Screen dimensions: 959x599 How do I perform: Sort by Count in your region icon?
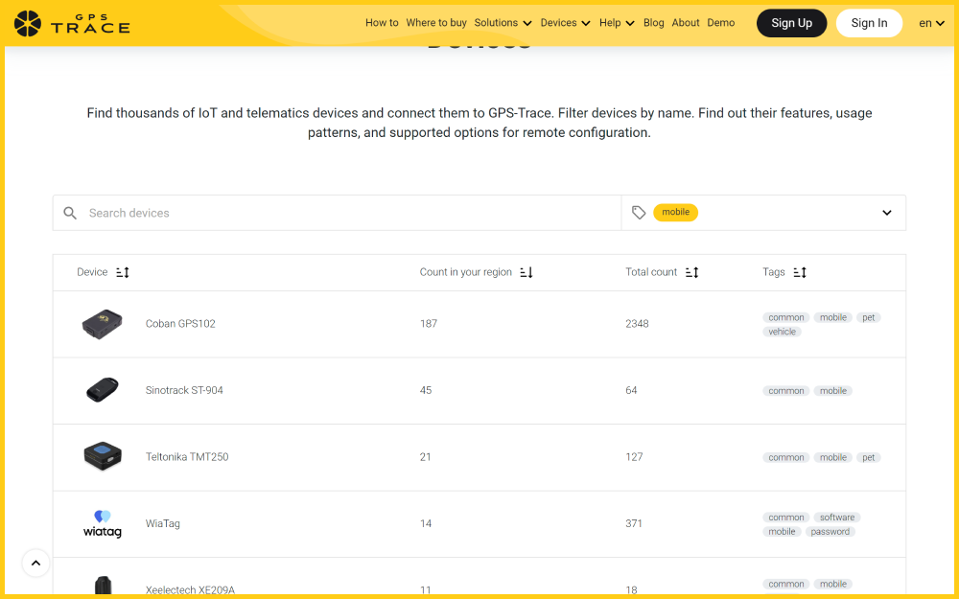[x=526, y=272]
